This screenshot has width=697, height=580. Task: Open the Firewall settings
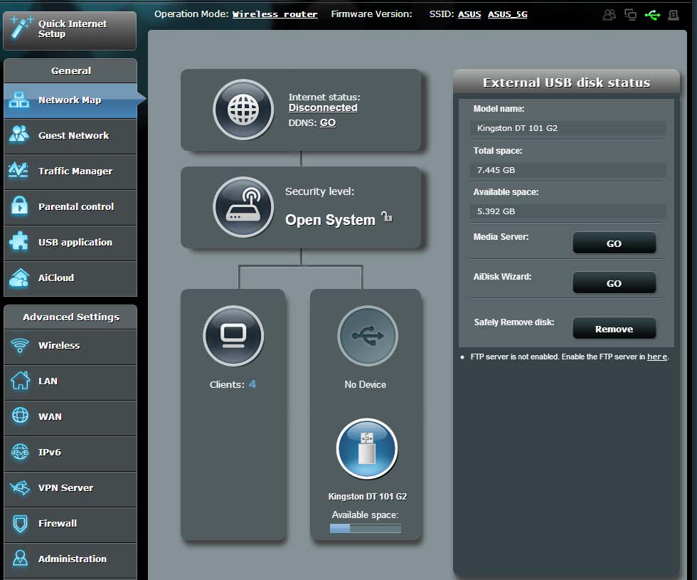70,524
